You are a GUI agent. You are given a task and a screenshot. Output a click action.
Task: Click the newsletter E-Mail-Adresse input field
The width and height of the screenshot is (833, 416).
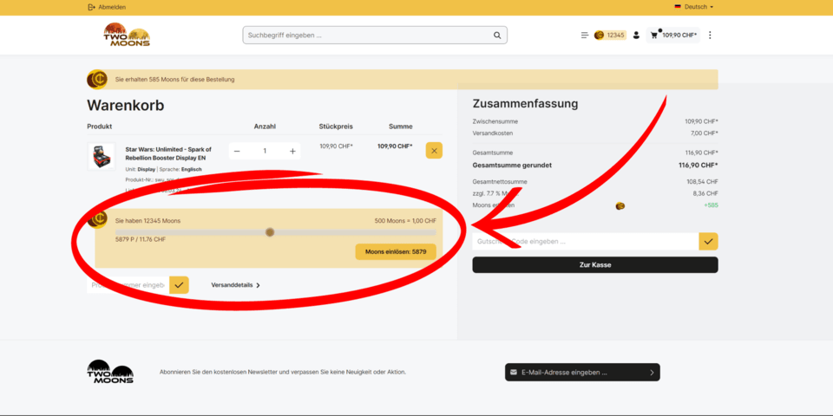pos(577,373)
